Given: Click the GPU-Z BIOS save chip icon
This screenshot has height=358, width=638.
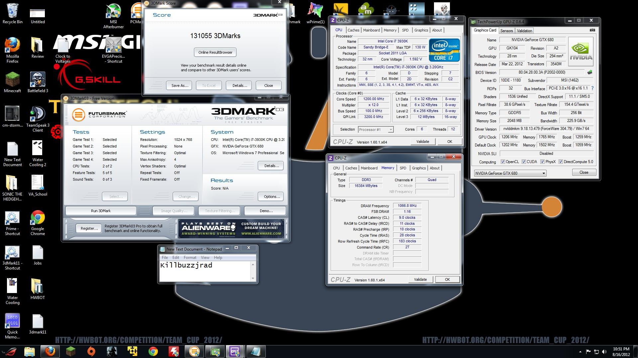Looking at the screenshot, I should click(590, 72).
